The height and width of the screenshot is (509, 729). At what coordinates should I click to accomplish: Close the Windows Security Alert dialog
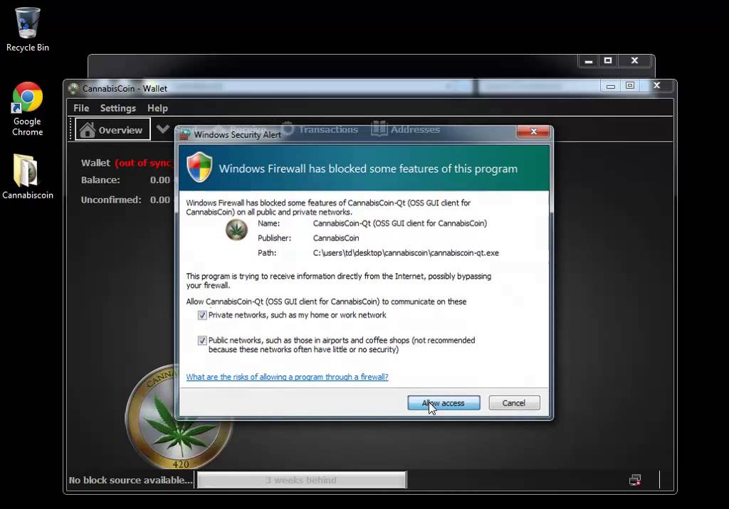534,132
